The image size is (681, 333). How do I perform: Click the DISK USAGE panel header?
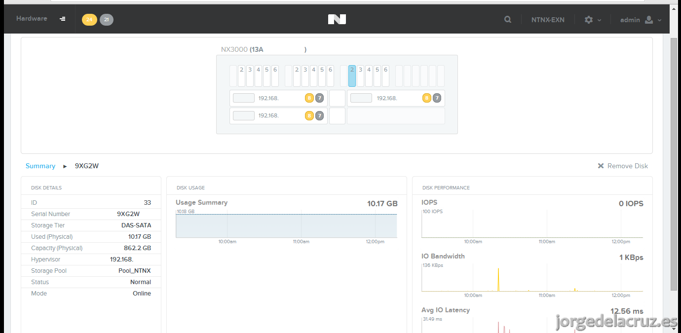tap(190, 188)
